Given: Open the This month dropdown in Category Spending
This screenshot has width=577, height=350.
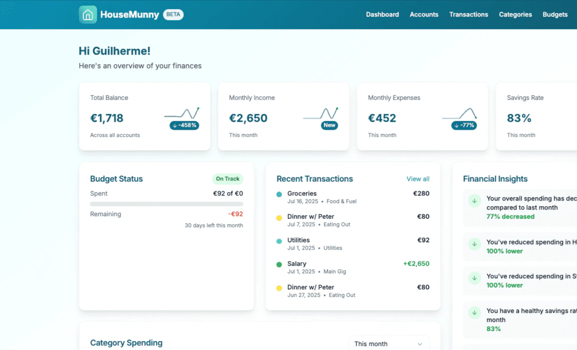Looking at the screenshot, I should pos(389,343).
